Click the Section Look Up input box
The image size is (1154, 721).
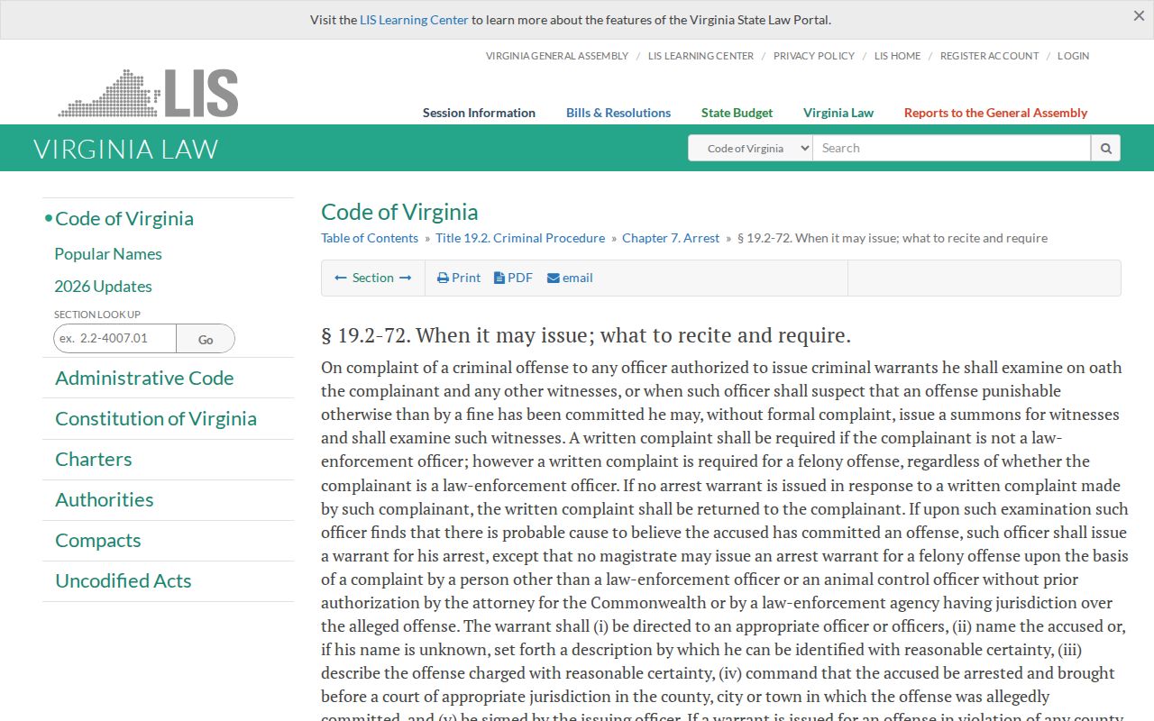click(x=114, y=339)
